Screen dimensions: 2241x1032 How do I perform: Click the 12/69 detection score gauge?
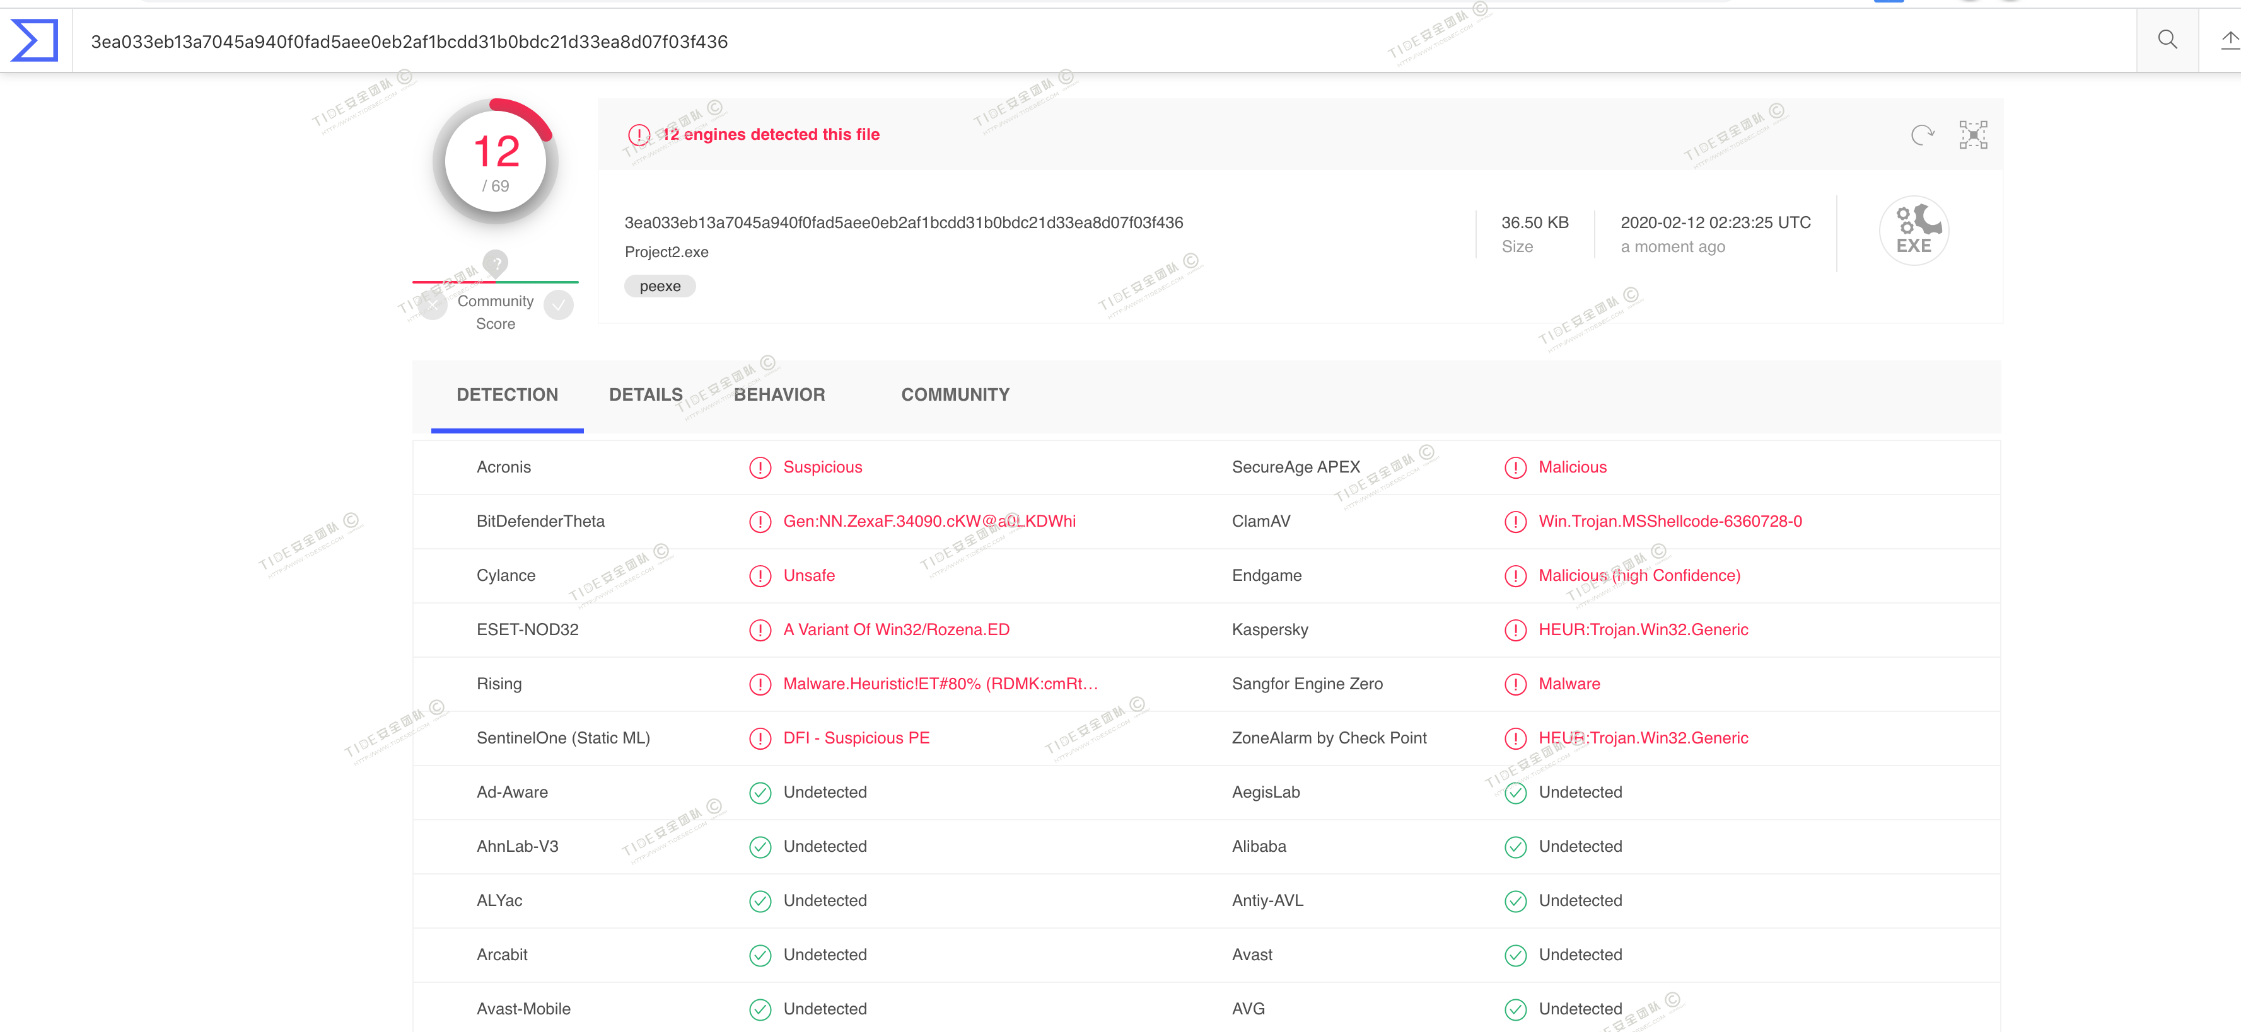tap(495, 161)
